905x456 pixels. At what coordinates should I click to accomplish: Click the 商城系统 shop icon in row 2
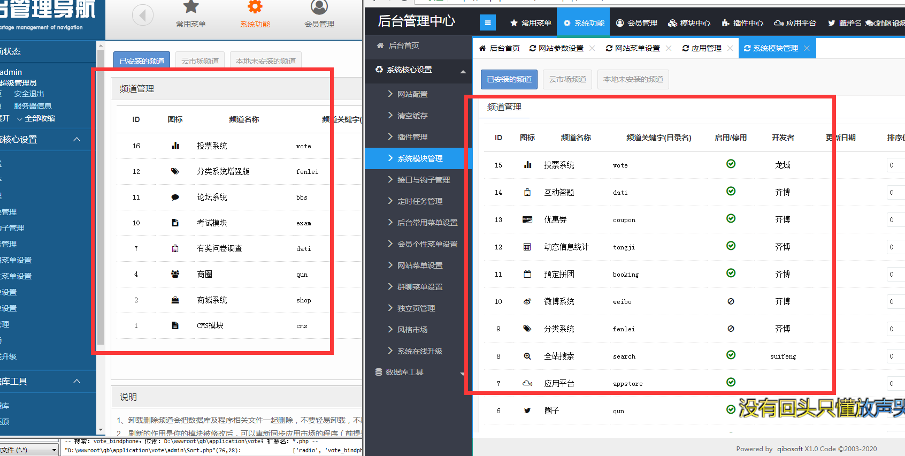175,300
